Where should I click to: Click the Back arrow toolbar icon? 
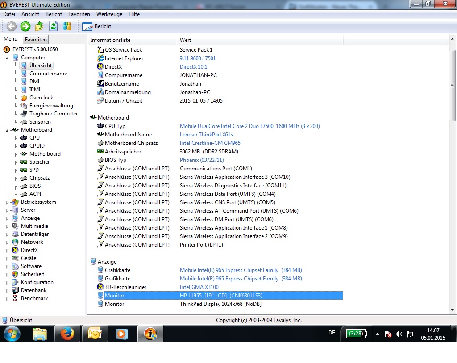(x=11, y=26)
